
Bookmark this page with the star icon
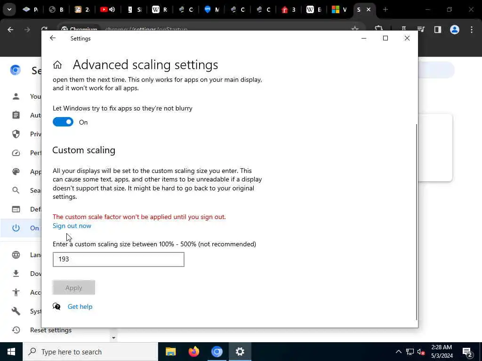(355, 29)
